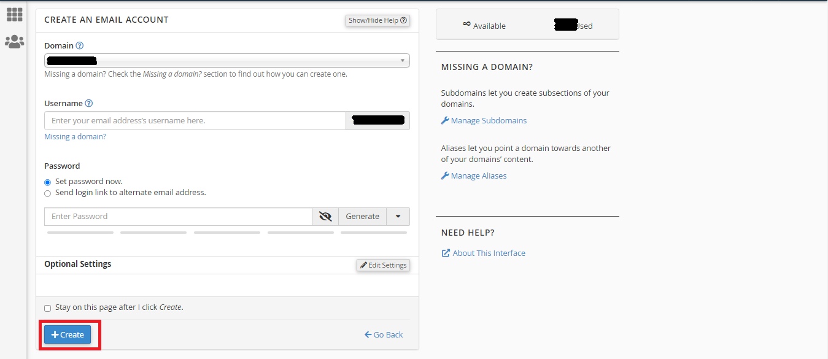Image resolution: width=828 pixels, height=359 pixels.
Task: Check Stay on this page after Create
Action: click(48, 308)
